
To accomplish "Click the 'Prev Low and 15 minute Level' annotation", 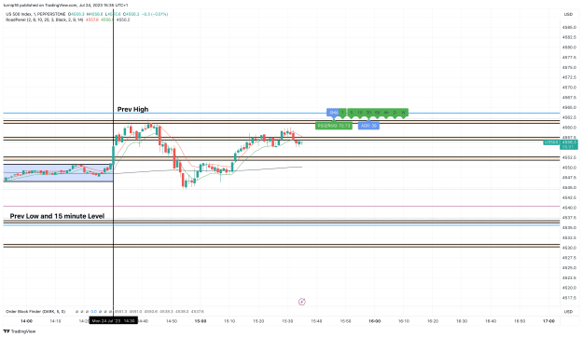I will tap(57, 216).
